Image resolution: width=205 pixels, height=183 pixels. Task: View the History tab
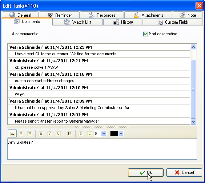tap(123, 22)
